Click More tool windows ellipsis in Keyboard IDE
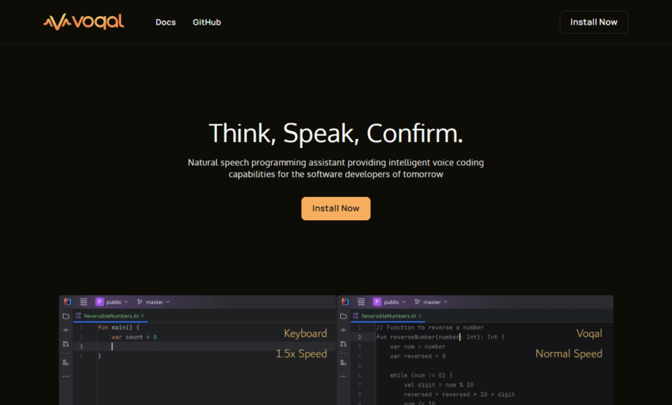672x405 pixels. tap(66, 377)
